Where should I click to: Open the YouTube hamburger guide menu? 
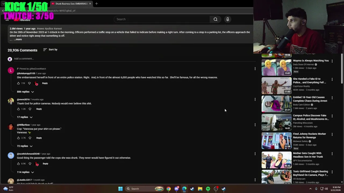click(7, 19)
